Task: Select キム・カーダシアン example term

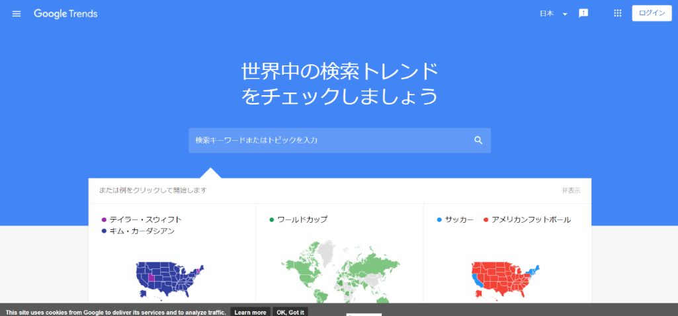Action: (x=142, y=231)
